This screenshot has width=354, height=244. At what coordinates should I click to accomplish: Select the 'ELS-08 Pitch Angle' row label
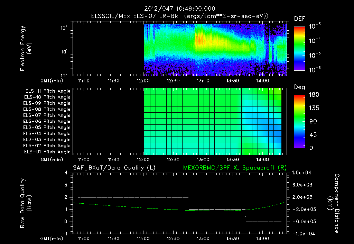click(x=47, y=109)
